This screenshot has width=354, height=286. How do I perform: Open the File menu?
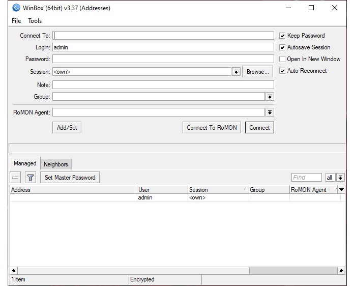(16, 21)
